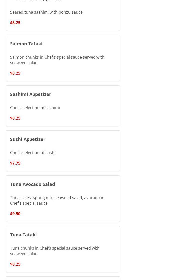The height and width of the screenshot is (280, 192).
Task: Click "Chef's selection of sushi" description
Action: (x=33, y=153)
